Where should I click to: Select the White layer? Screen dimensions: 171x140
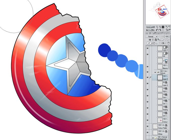(x=160, y=132)
